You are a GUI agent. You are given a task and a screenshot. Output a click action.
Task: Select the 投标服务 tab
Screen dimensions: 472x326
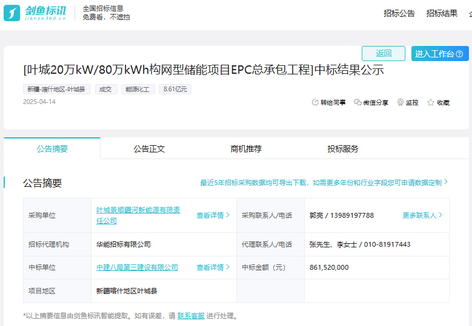click(x=343, y=149)
